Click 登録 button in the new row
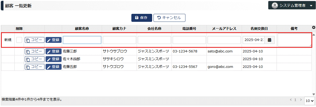Screen dimensions: 316x107 [x=53, y=40]
